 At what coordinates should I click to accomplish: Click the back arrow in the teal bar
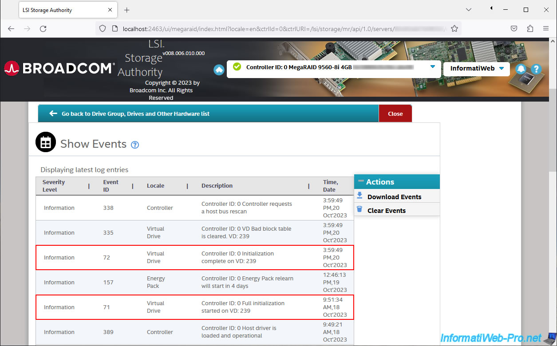pos(53,114)
